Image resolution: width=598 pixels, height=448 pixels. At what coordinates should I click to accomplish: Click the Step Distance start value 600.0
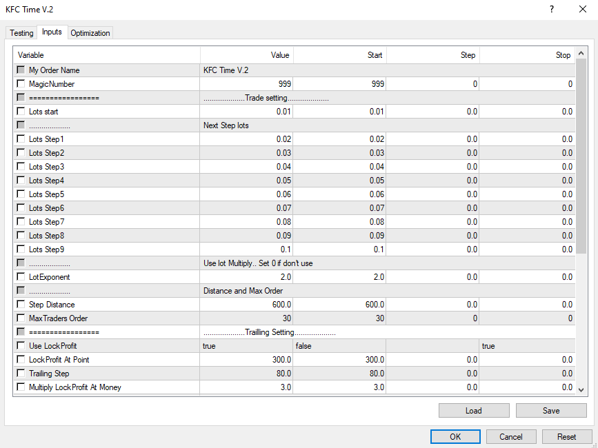point(339,305)
